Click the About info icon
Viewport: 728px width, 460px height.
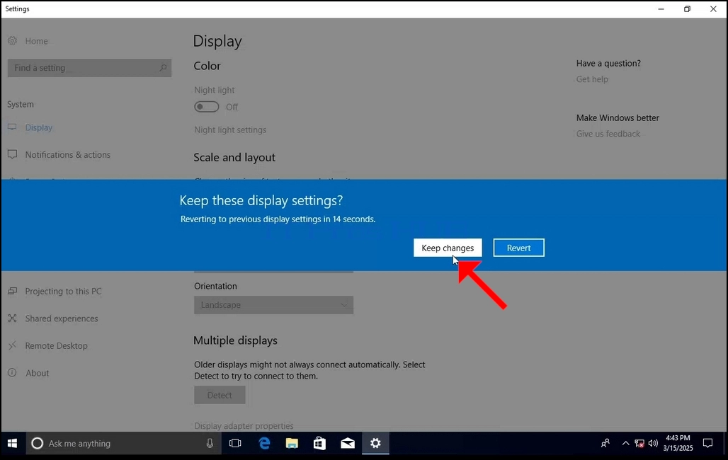pos(13,373)
